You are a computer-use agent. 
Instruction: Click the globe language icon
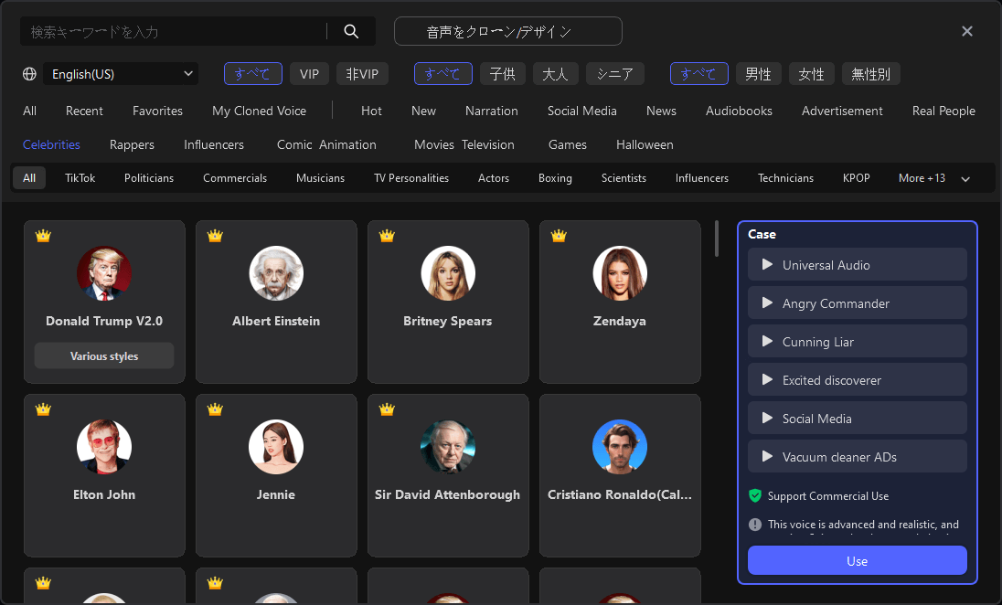pyautogui.click(x=29, y=74)
